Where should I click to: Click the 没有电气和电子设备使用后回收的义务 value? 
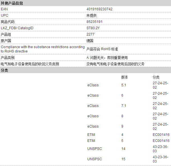(x=115, y=64)
